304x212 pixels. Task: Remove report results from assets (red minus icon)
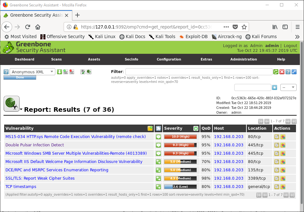point(72,72)
